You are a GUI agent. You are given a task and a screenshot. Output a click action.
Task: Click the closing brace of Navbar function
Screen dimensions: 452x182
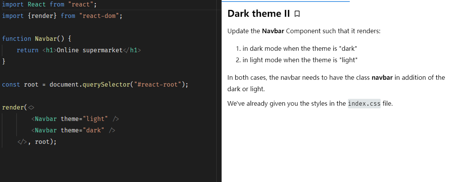(x=4, y=61)
